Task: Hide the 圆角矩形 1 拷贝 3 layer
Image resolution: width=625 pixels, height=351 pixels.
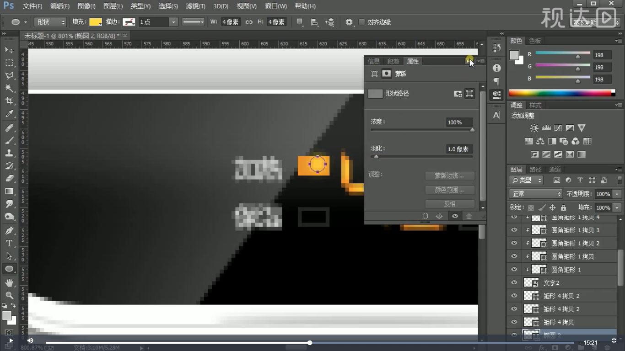Action: (x=514, y=230)
